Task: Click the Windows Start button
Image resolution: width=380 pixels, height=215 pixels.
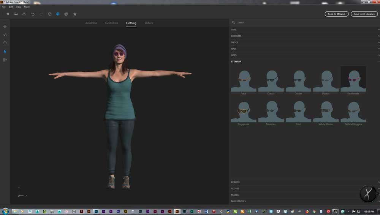Action: (x=5, y=211)
